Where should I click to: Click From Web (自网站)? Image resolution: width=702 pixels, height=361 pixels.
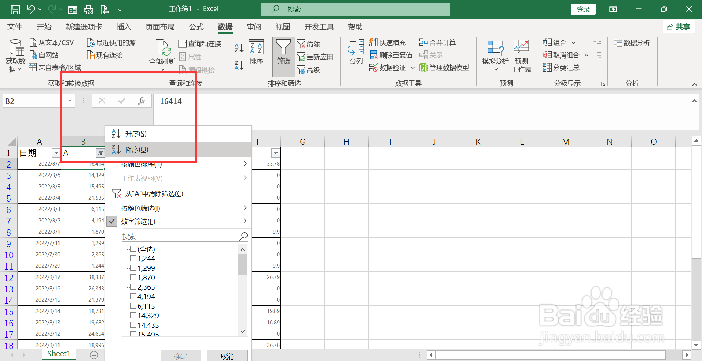[x=44, y=55]
